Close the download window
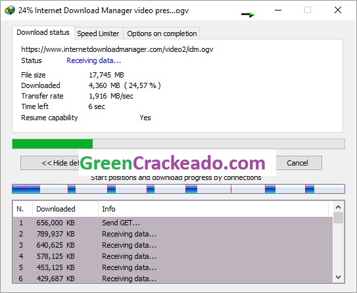The image size is (357, 293). pos(338,10)
